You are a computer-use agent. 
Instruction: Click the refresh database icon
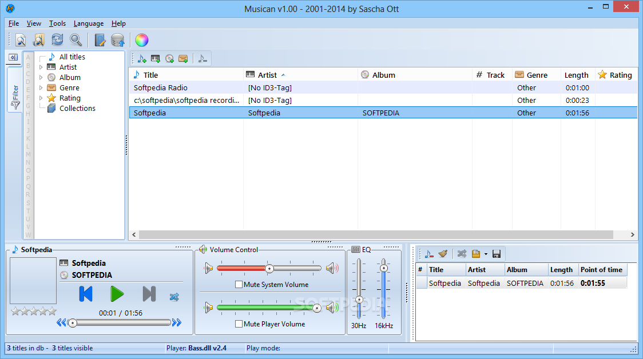57,40
